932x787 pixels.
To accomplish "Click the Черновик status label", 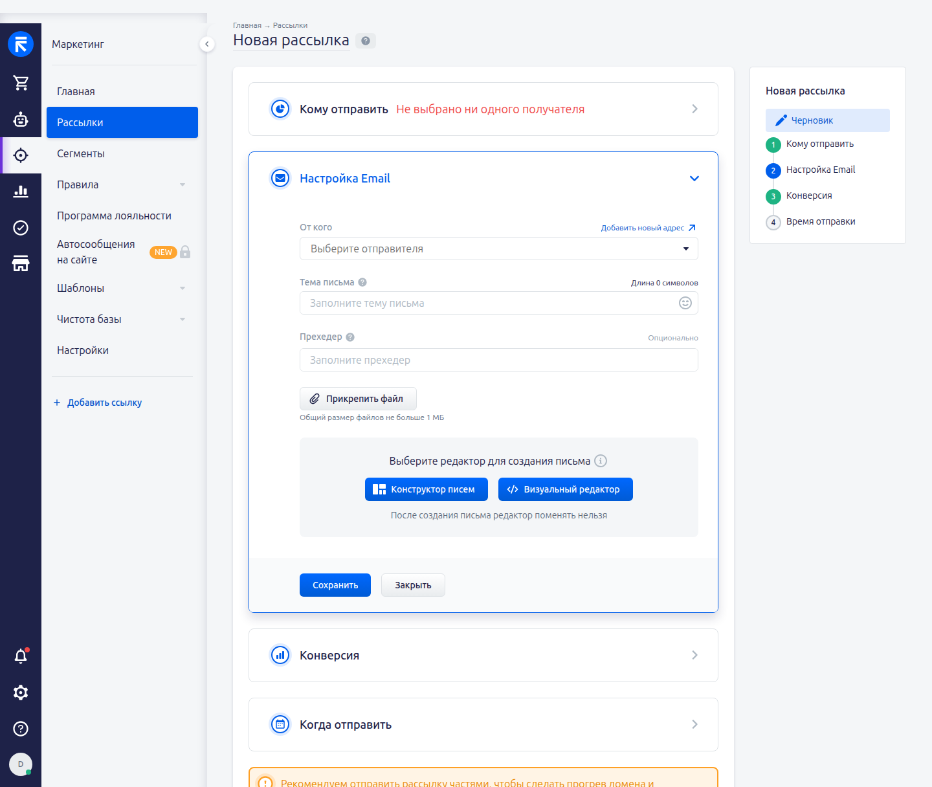I will coord(812,120).
